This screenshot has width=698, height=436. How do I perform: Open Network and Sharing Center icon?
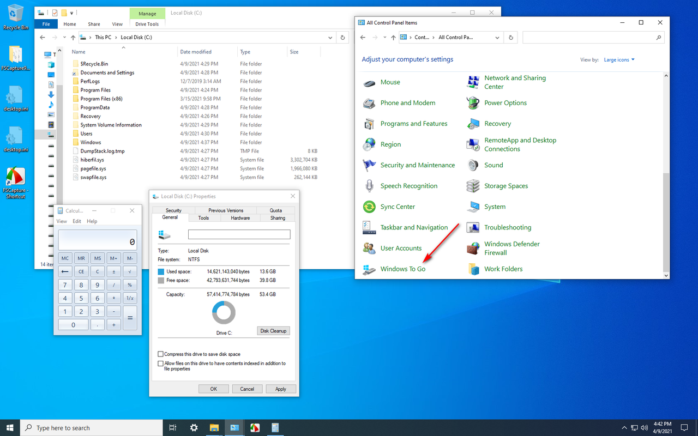point(473,82)
